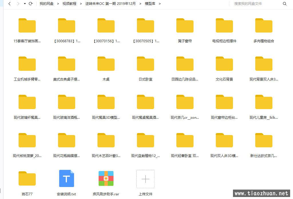
Task: Click the search magnifier icon
Action: [x=285, y=4]
